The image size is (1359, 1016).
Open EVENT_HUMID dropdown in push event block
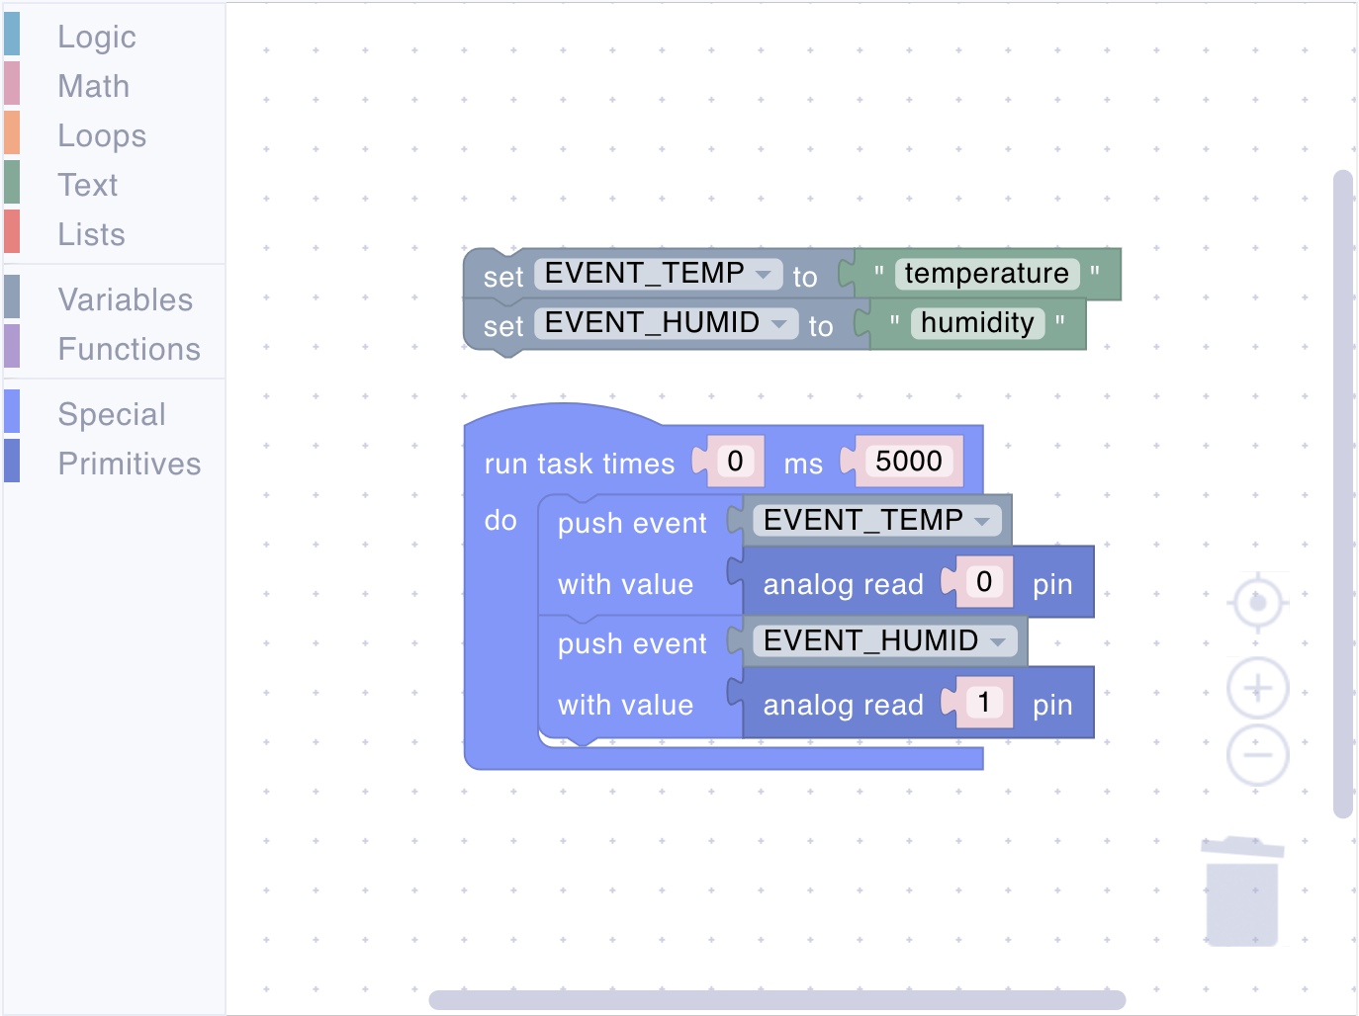pos(884,640)
